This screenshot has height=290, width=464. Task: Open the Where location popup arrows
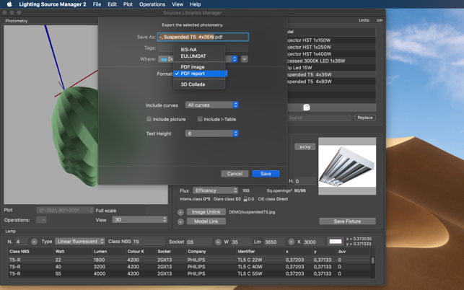[235, 59]
